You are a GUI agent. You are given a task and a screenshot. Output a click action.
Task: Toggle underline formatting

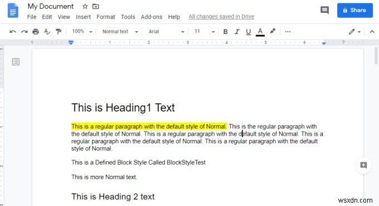pos(248,32)
